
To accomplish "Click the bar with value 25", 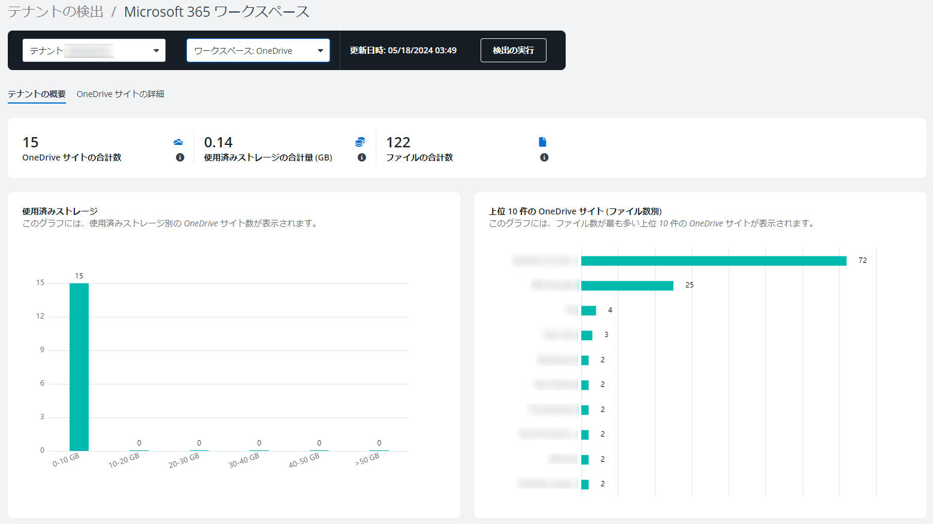I will click(x=627, y=286).
